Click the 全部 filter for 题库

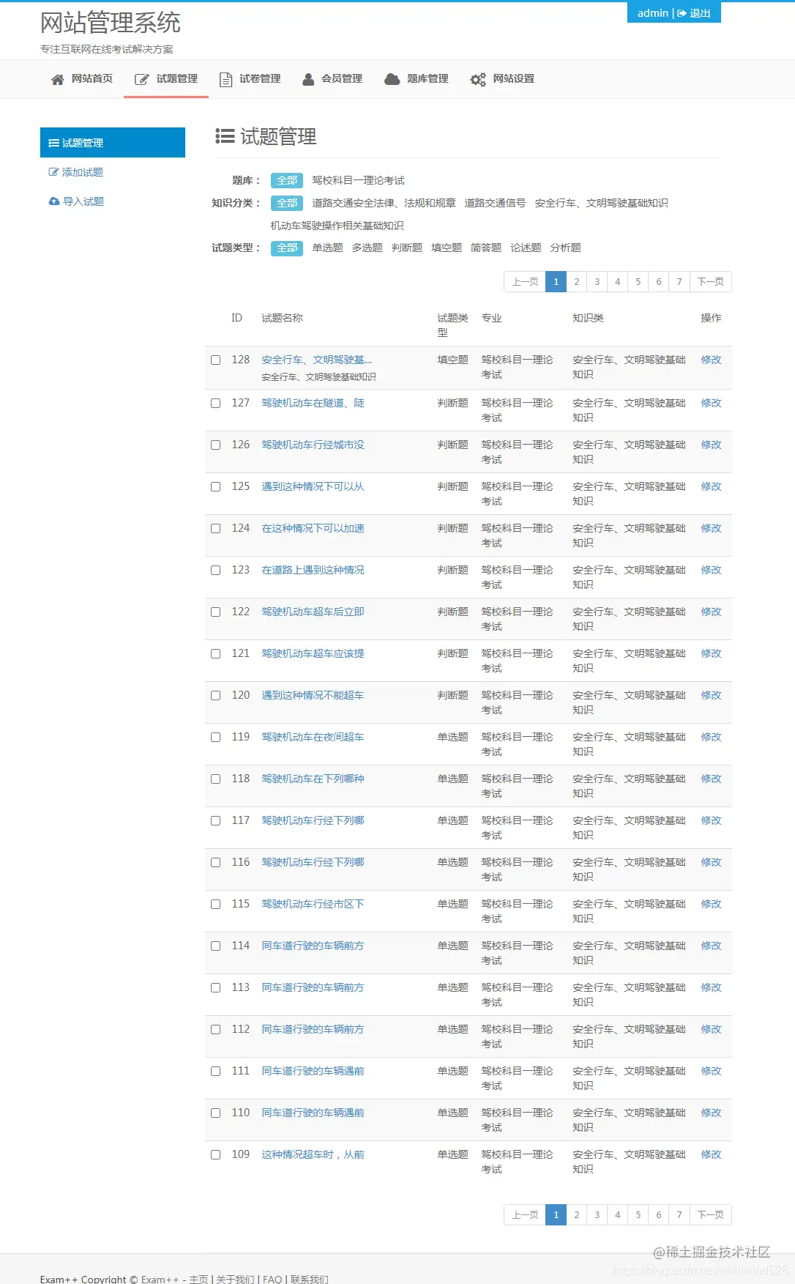287,180
